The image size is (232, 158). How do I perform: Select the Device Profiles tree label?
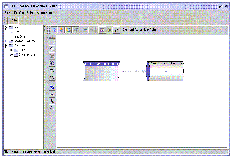(x=24, y=41)
